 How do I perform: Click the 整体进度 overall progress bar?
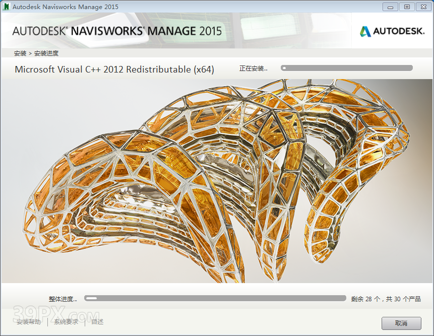point(215,298)
